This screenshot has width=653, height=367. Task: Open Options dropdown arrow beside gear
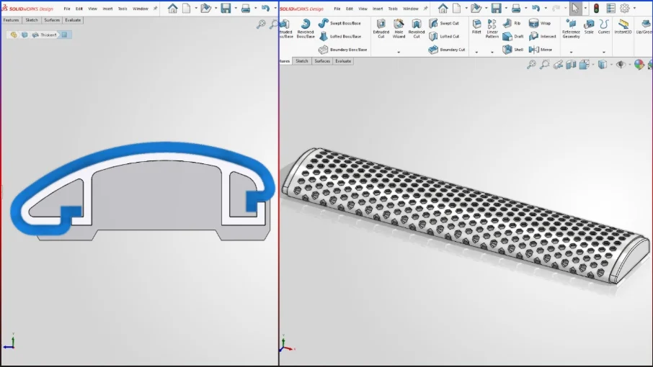tap(634, 9)
